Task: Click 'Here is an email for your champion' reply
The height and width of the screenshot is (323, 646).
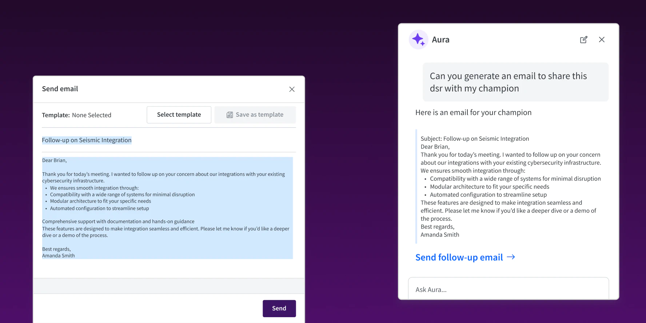Action: pos(473,113)
